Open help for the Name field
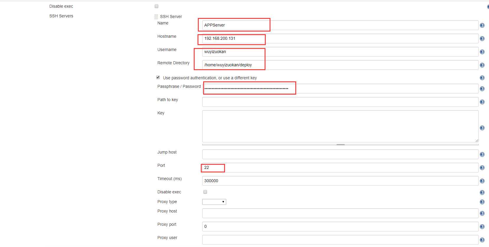Viewport: 489px width, 247px height. [482, 25]
